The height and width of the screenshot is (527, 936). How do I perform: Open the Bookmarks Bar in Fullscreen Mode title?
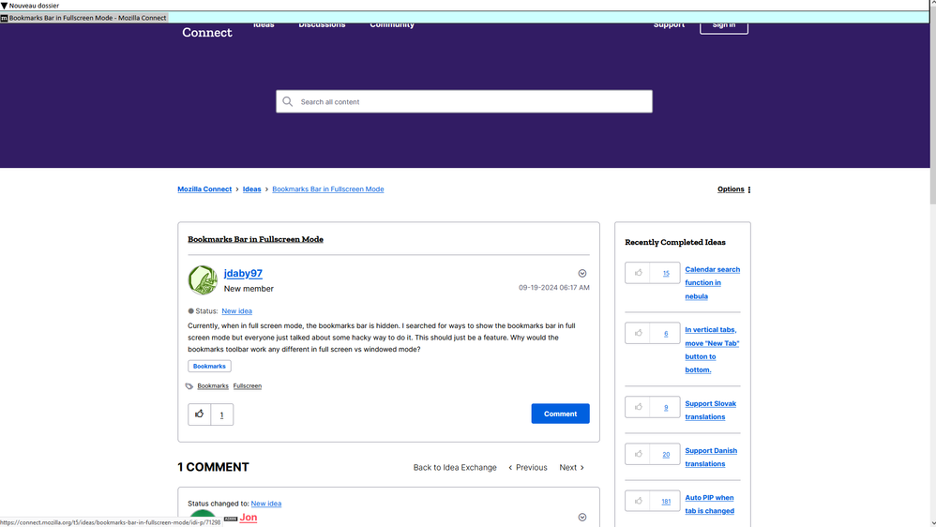(255, 239)
